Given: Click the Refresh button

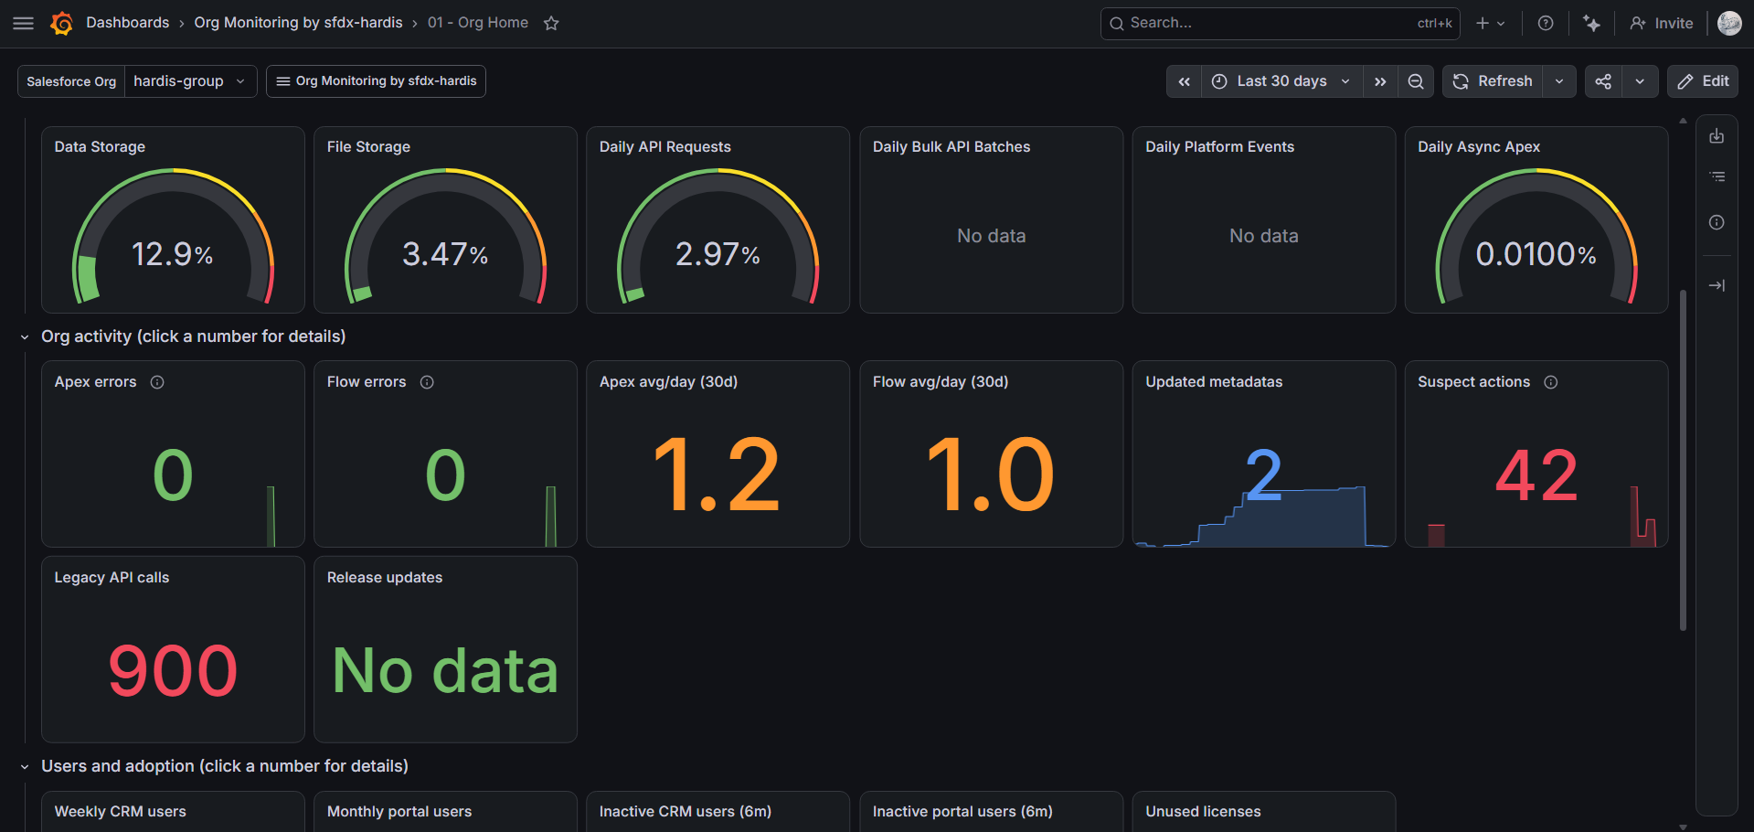Looking at the screenshot, I should tap(1493, 81).
